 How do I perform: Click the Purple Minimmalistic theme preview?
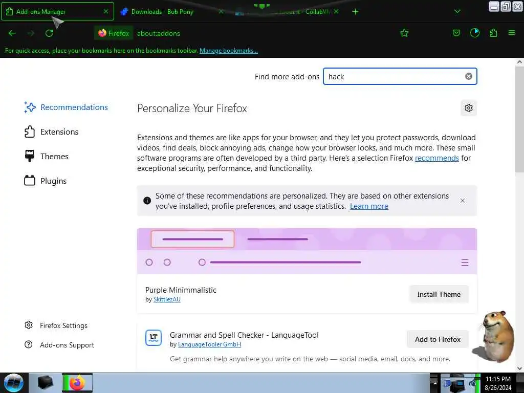[307, 251]
